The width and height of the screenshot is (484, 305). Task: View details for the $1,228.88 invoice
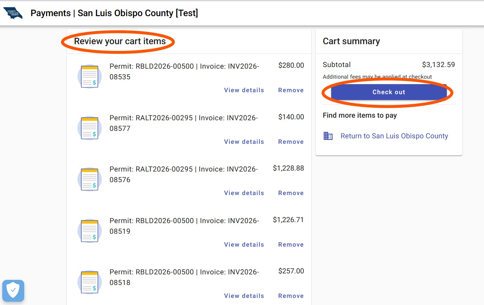pyautogui.click(x=244, y=193)
